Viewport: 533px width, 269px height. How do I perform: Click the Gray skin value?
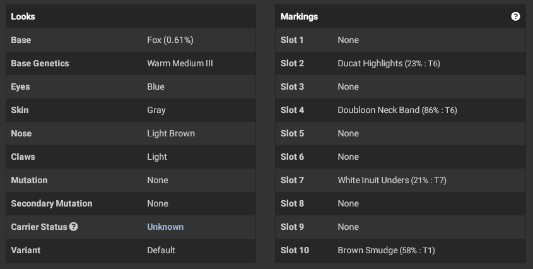pos(156,110)
